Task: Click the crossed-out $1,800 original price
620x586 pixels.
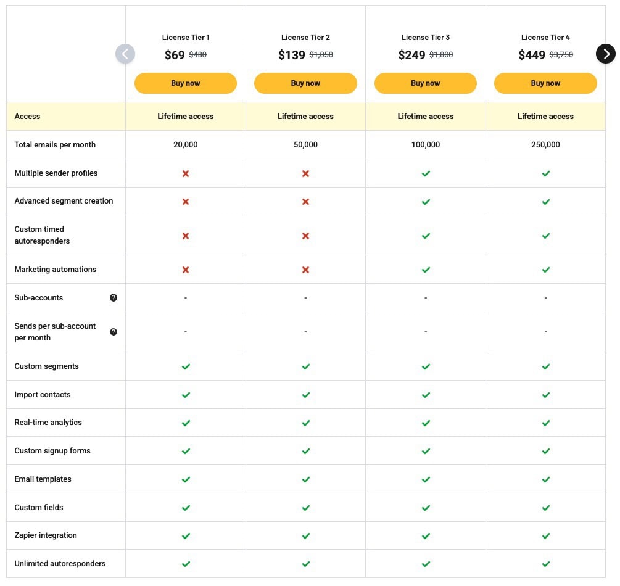Action: 440,55
